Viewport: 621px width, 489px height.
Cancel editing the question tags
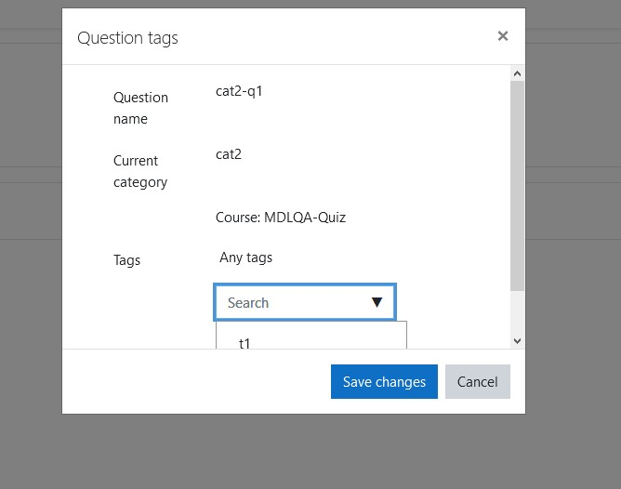(x=478, y=382)
